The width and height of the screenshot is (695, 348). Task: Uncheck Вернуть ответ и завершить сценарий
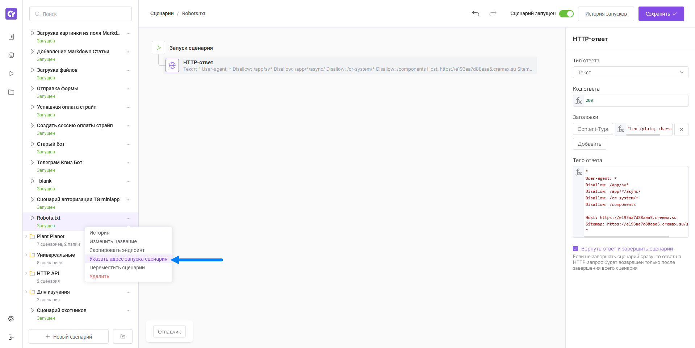pyautogui.click(x=575, y=249)
